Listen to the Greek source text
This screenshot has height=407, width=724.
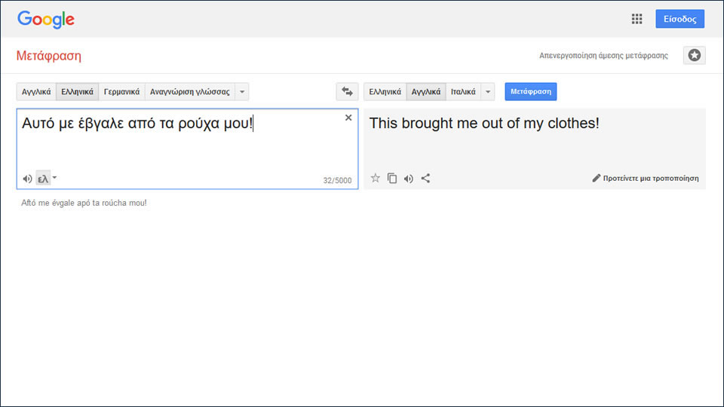point(27,179)
